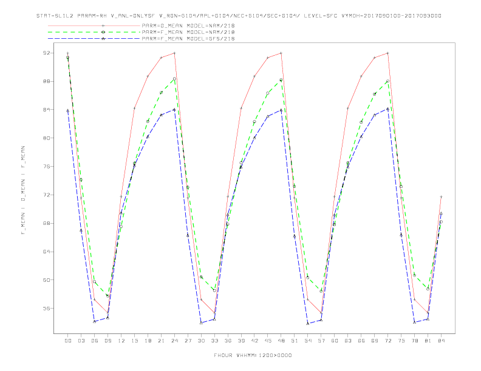Click blue triangle data point at hour 54 minimum
The height and width of the screenshot is (371, 481).
pos(308,324)
